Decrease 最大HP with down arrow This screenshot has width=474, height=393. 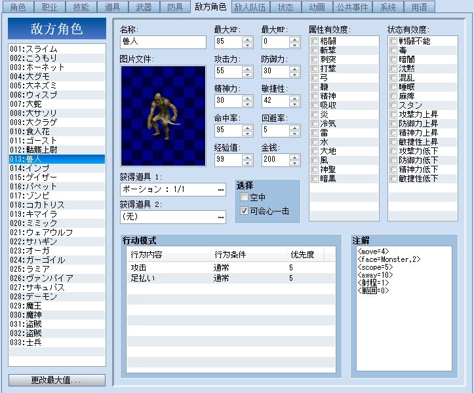coord(247,45)
